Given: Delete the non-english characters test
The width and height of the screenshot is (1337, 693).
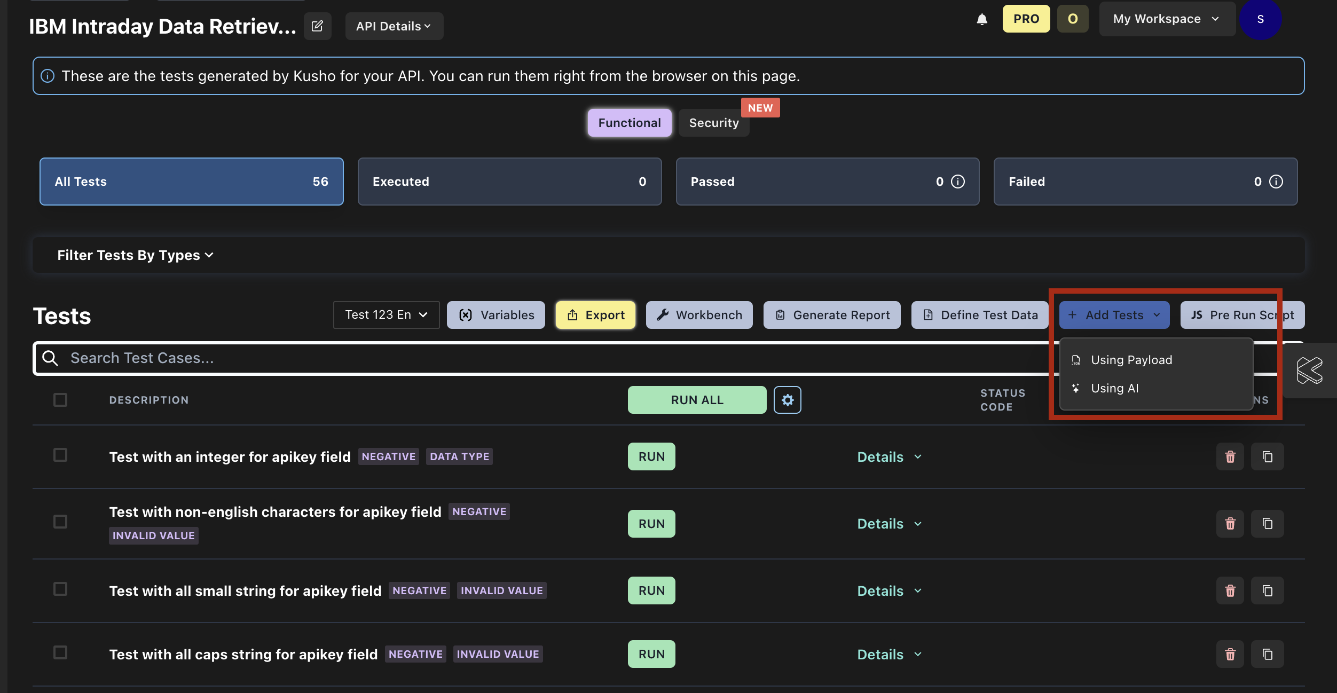Looking at the screenshot, I should [x=1230, y=523].
